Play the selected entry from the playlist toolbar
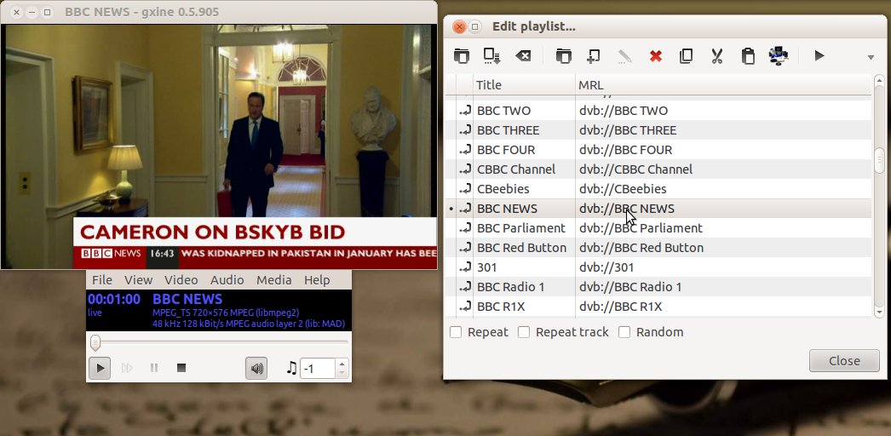Image resolution: width=891 pixels, height=436 pixels. [x=819, y=55]
